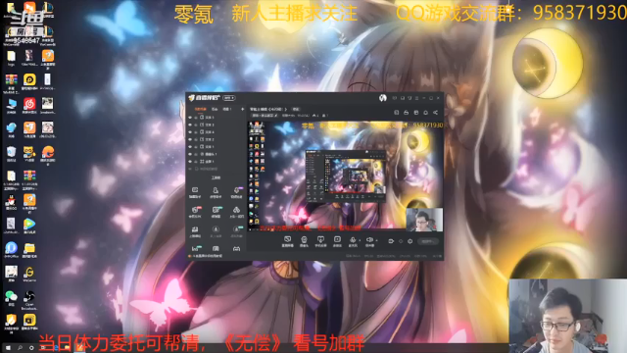Image resolution: width=627 pixels, height=353 pixels.
Task: Open middle tool in second toolbox row
Action: tap(216, 212)
